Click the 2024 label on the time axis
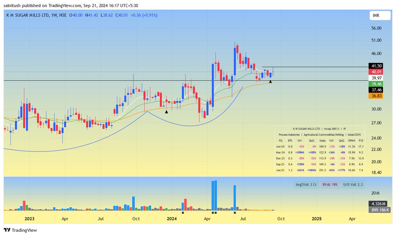This screenshot has height=236, width=396. coord(172,219)
